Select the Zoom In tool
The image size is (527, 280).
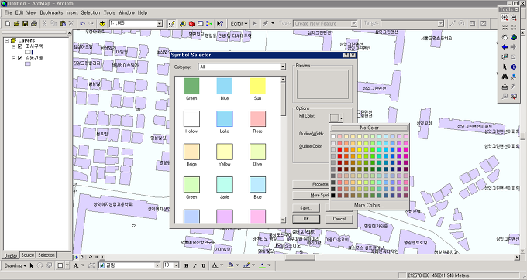(x=505, y=18)
